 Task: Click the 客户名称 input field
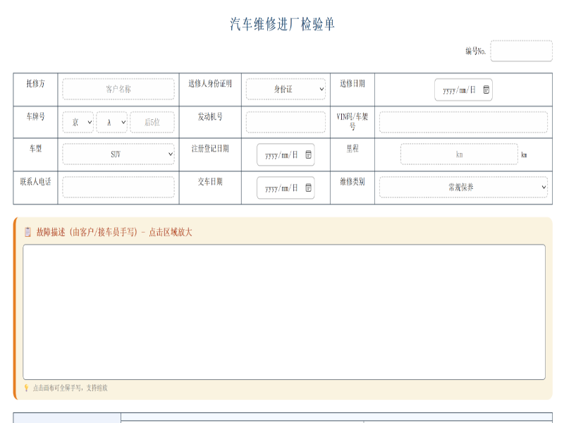[x=118, y=90]
